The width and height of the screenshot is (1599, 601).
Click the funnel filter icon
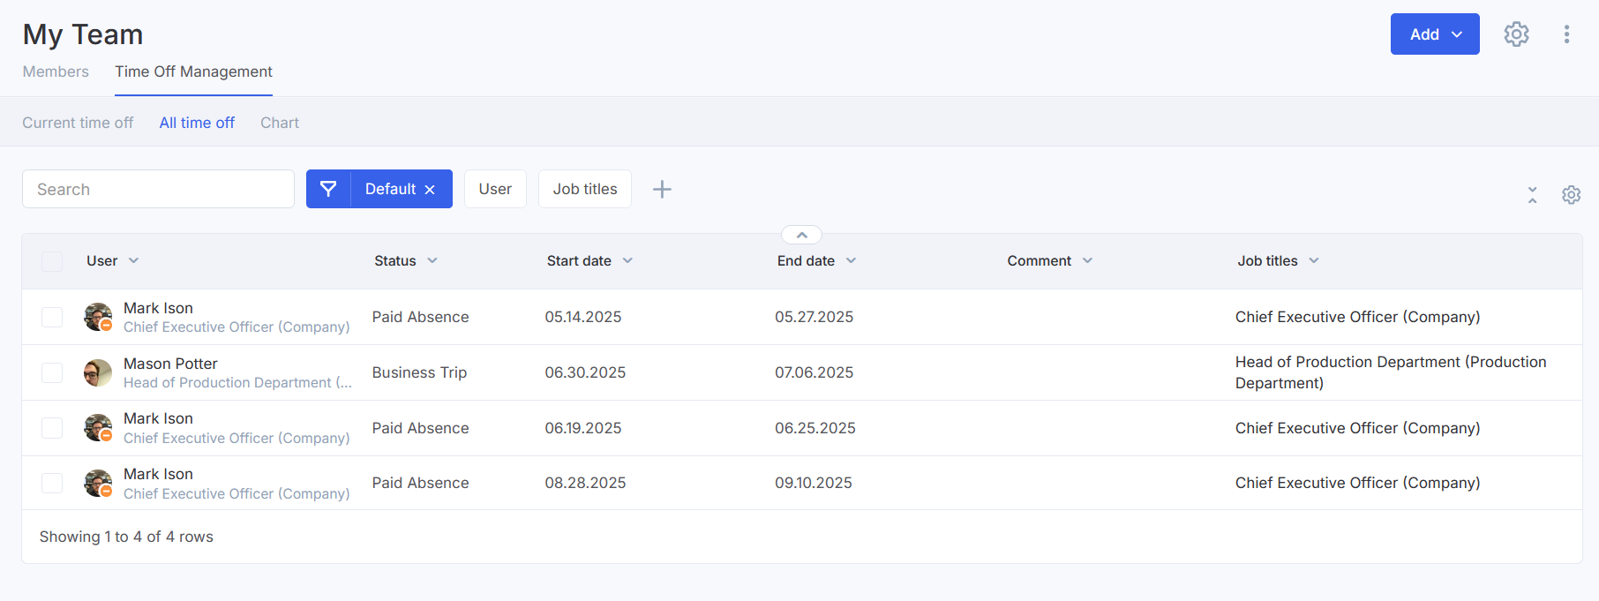tap(328, 189)
